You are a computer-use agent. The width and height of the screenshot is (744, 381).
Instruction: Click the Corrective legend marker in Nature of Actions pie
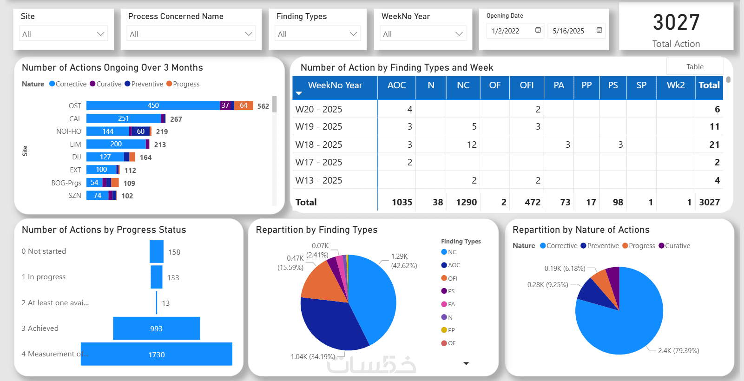[x=543, y=245]
